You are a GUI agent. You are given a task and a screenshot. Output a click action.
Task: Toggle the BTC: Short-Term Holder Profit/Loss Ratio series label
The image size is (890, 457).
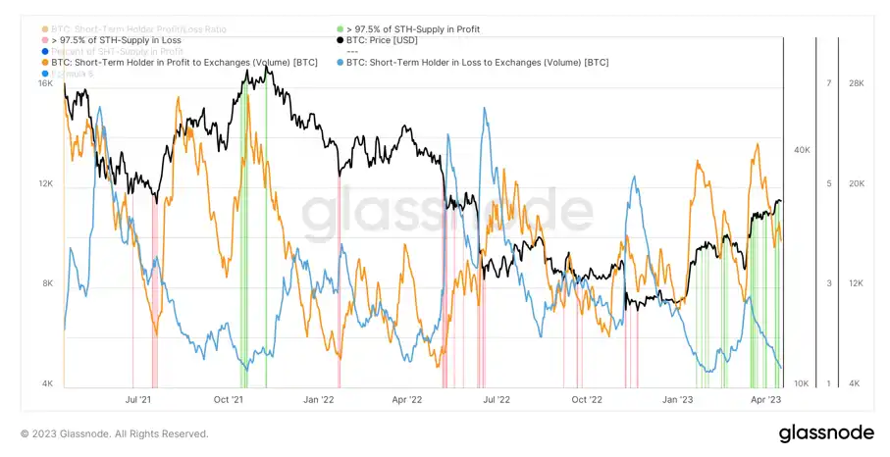coord(138,28)
